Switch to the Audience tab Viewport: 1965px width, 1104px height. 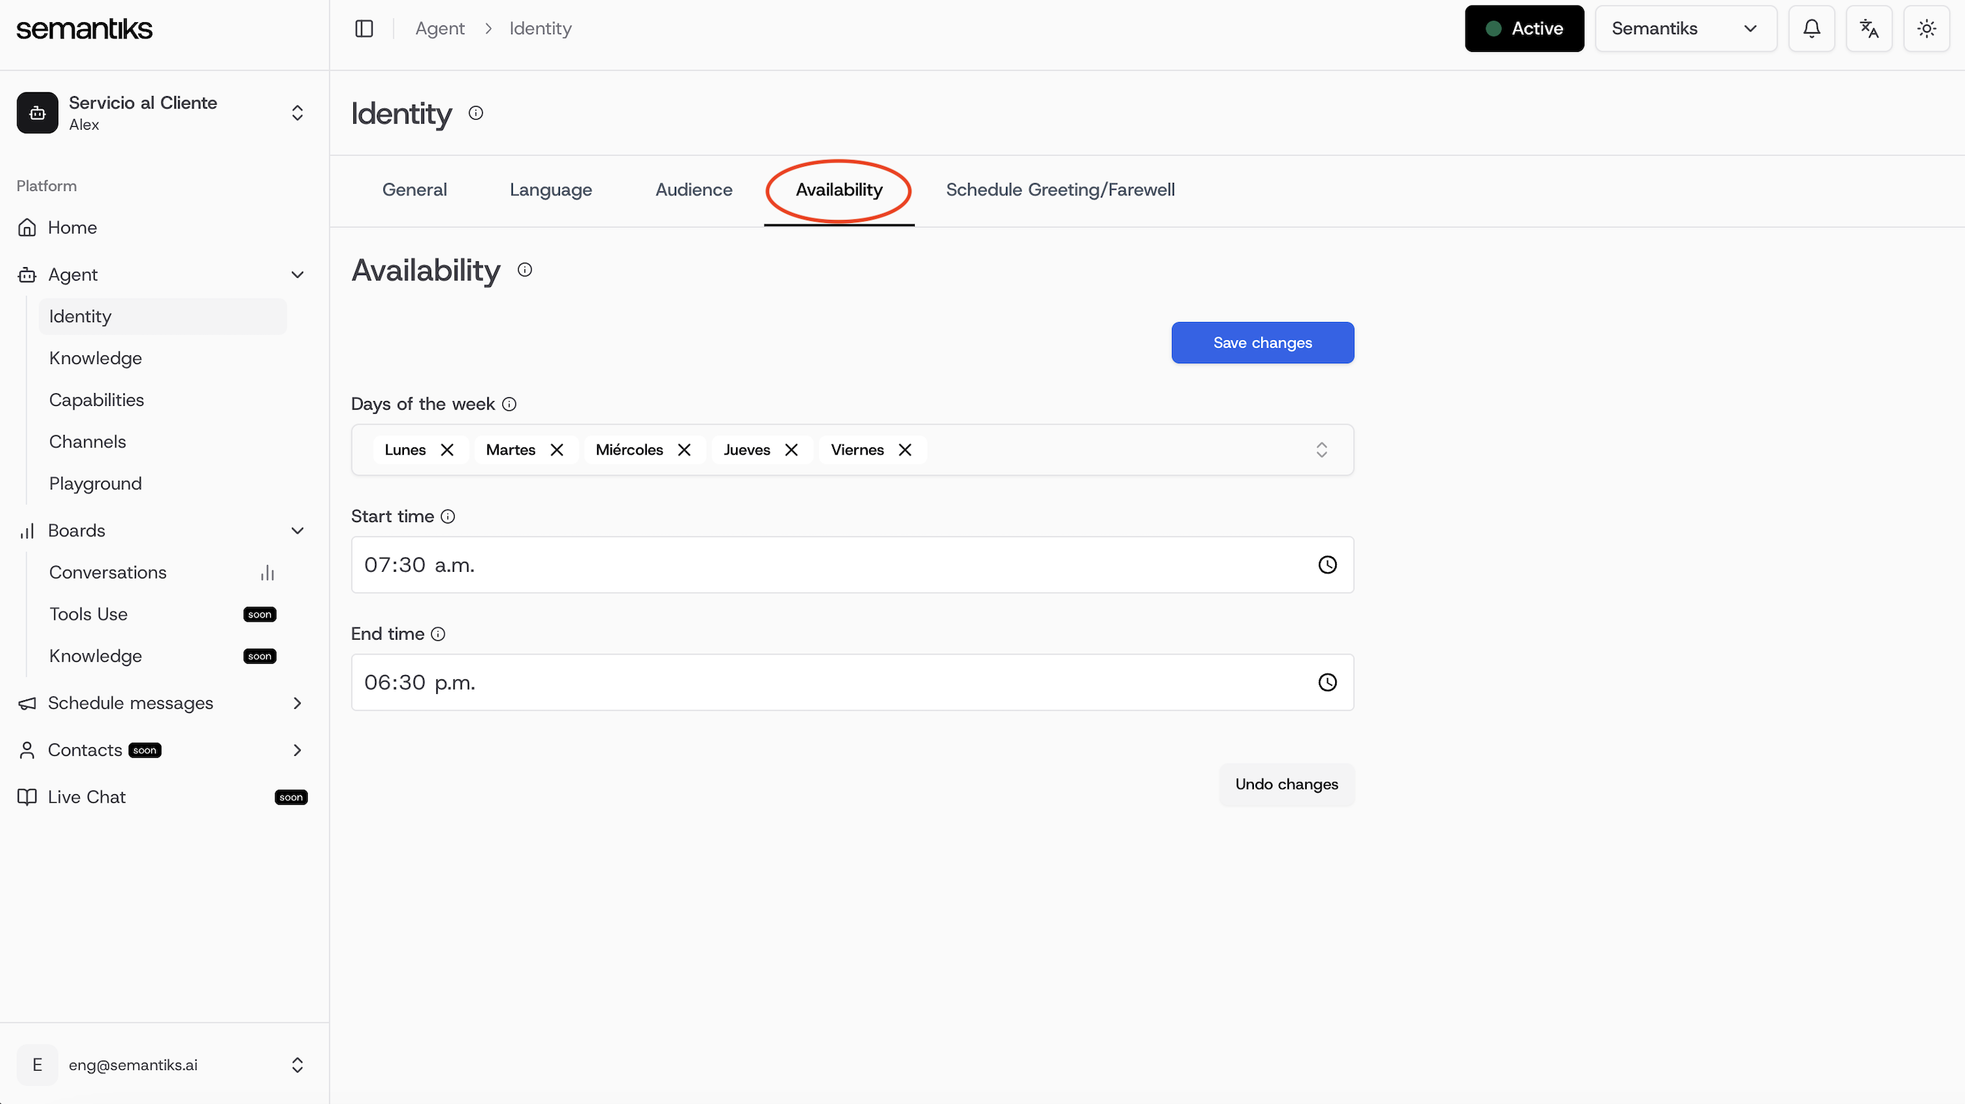pos(693,190)
